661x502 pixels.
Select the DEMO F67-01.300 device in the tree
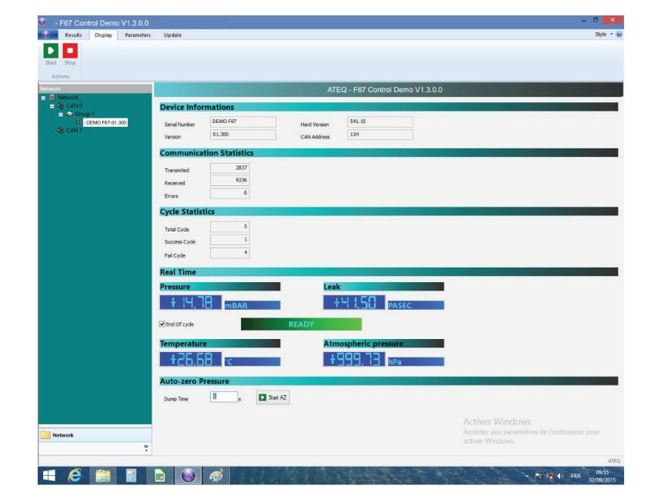pos(105,122)
